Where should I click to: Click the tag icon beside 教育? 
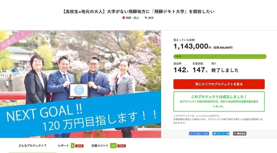pos(146,18)
